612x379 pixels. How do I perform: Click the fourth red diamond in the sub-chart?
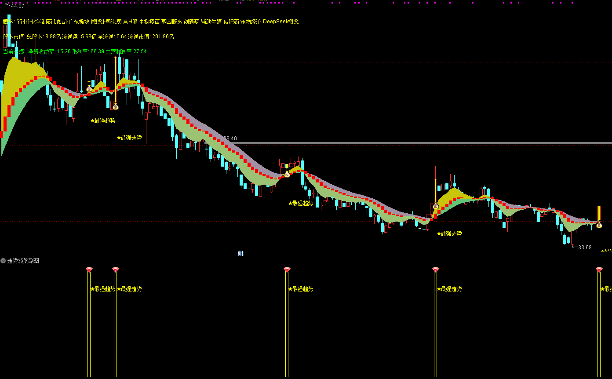(436, 269)
